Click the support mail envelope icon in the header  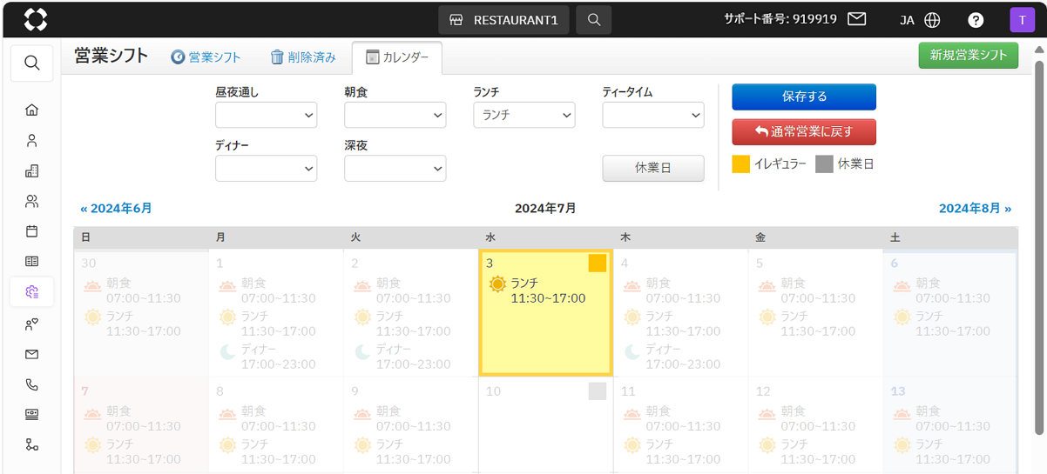coord(856,19)
